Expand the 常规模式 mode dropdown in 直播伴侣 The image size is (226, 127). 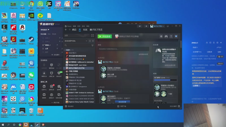[45, 30]
